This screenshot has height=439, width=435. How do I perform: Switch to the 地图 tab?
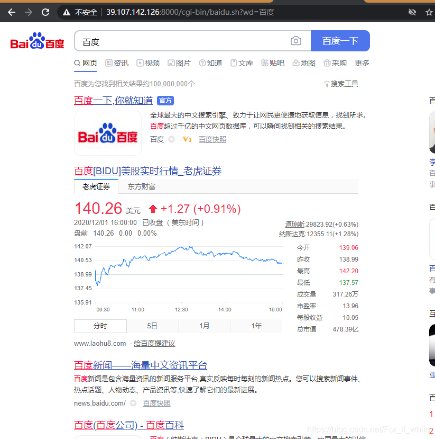pos(304,63)
